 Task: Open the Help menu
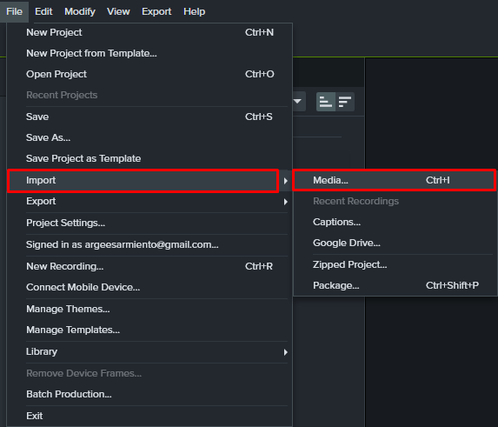pos(194,11)
